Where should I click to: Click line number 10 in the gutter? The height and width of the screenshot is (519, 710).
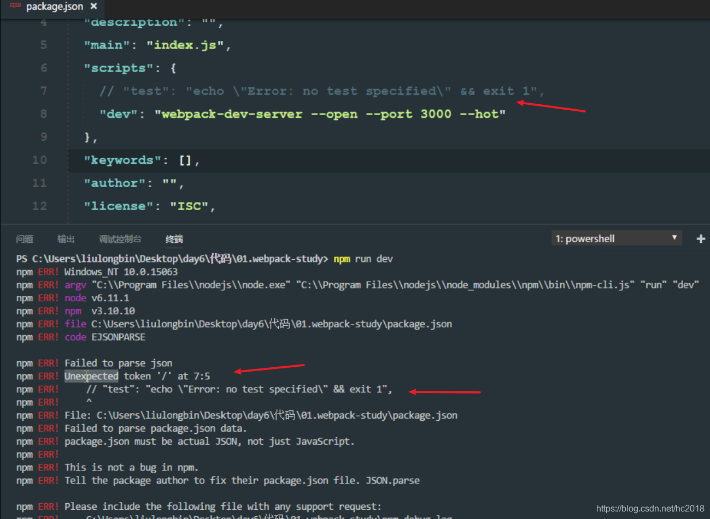point(39,160)
